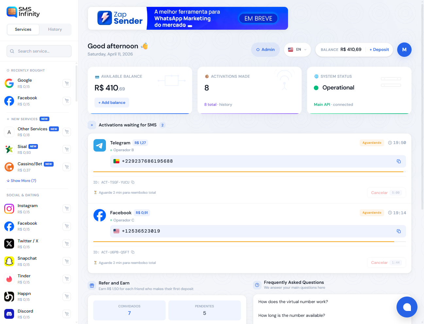The height and width of the screenshot is (324, 424).
Task: Click cart icon for Tinder service
Action: [67, 279]
